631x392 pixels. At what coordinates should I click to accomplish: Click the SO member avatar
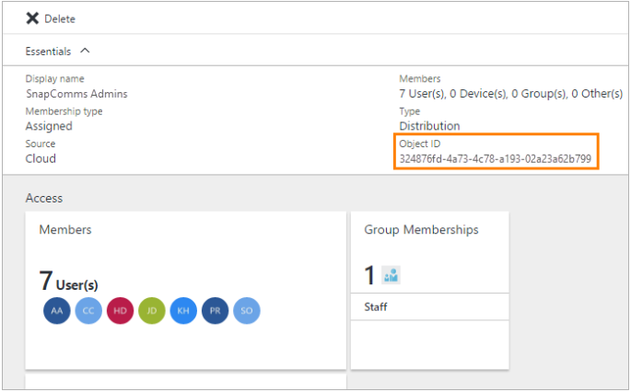[247, 310]
